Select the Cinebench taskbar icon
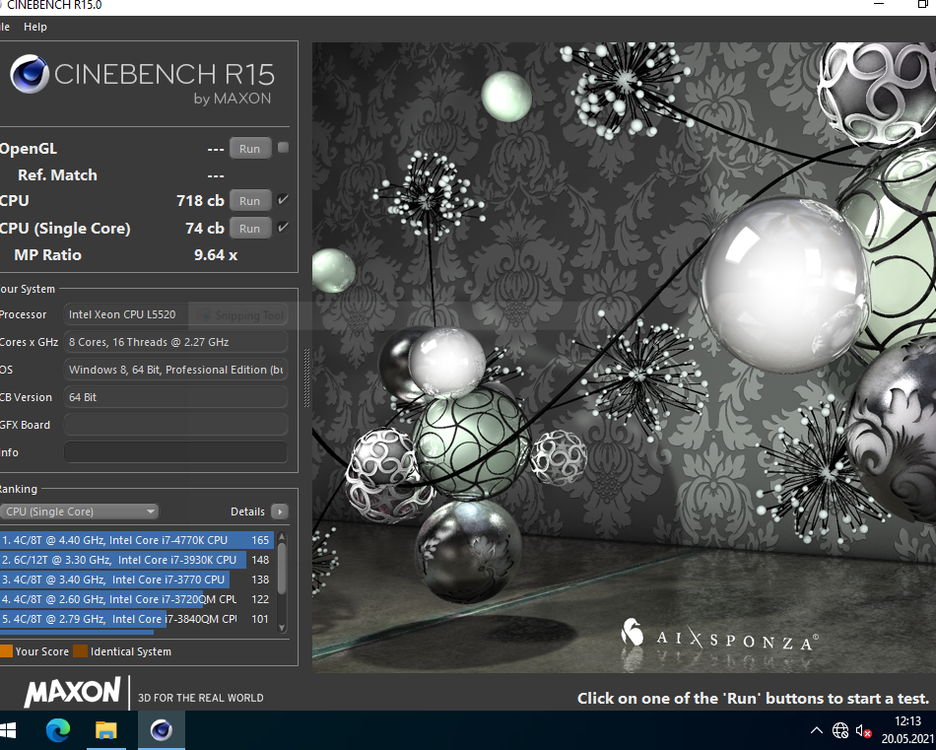Image resolution: width=936 pixels, height=750 pixels. tap(162, 729)
